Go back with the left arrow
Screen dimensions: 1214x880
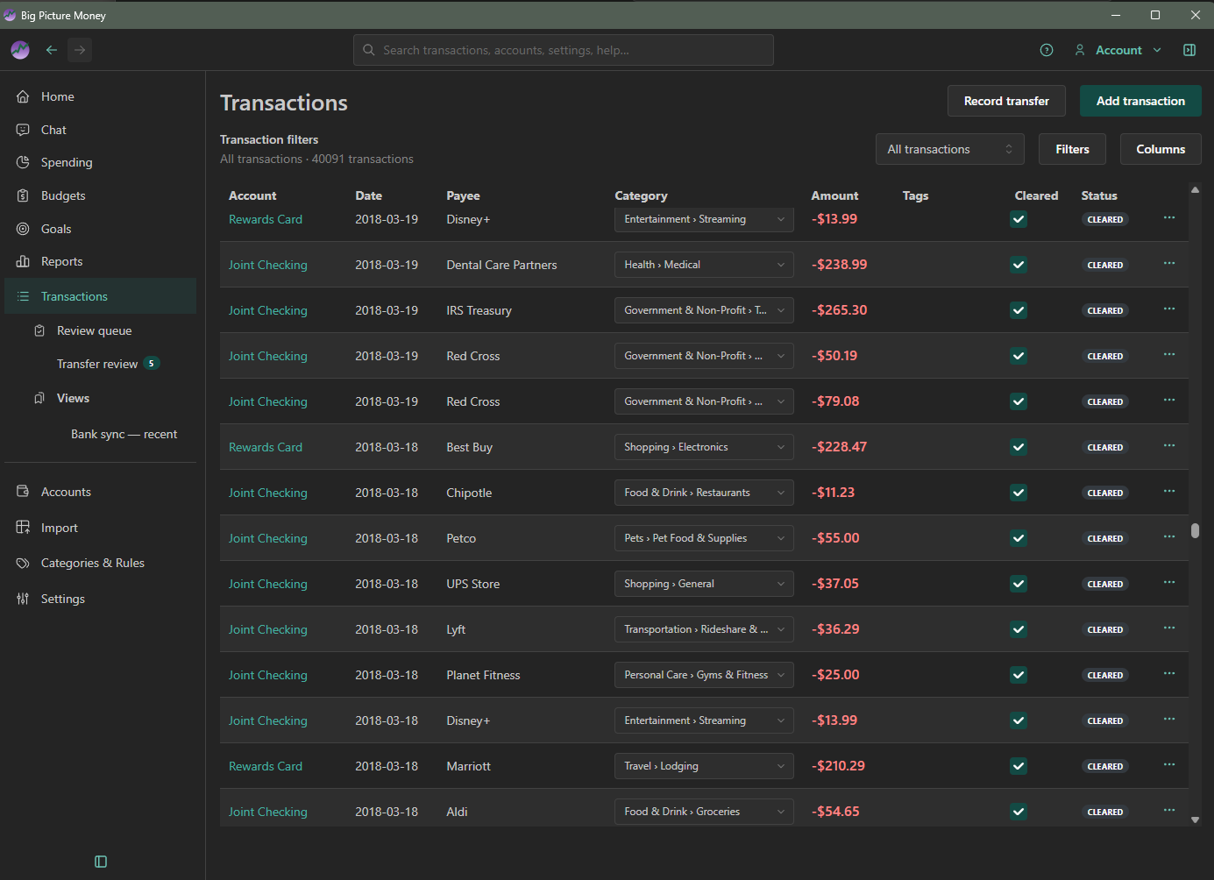[52, 50]
